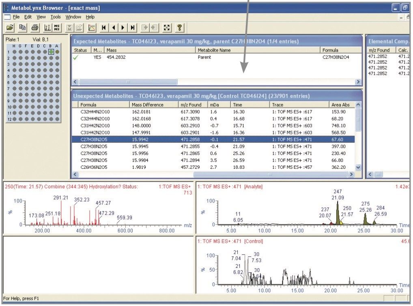The width and height of the screenshot is (413, 306).
Task: Click the Help question mark icon
Action: [179, 28]
